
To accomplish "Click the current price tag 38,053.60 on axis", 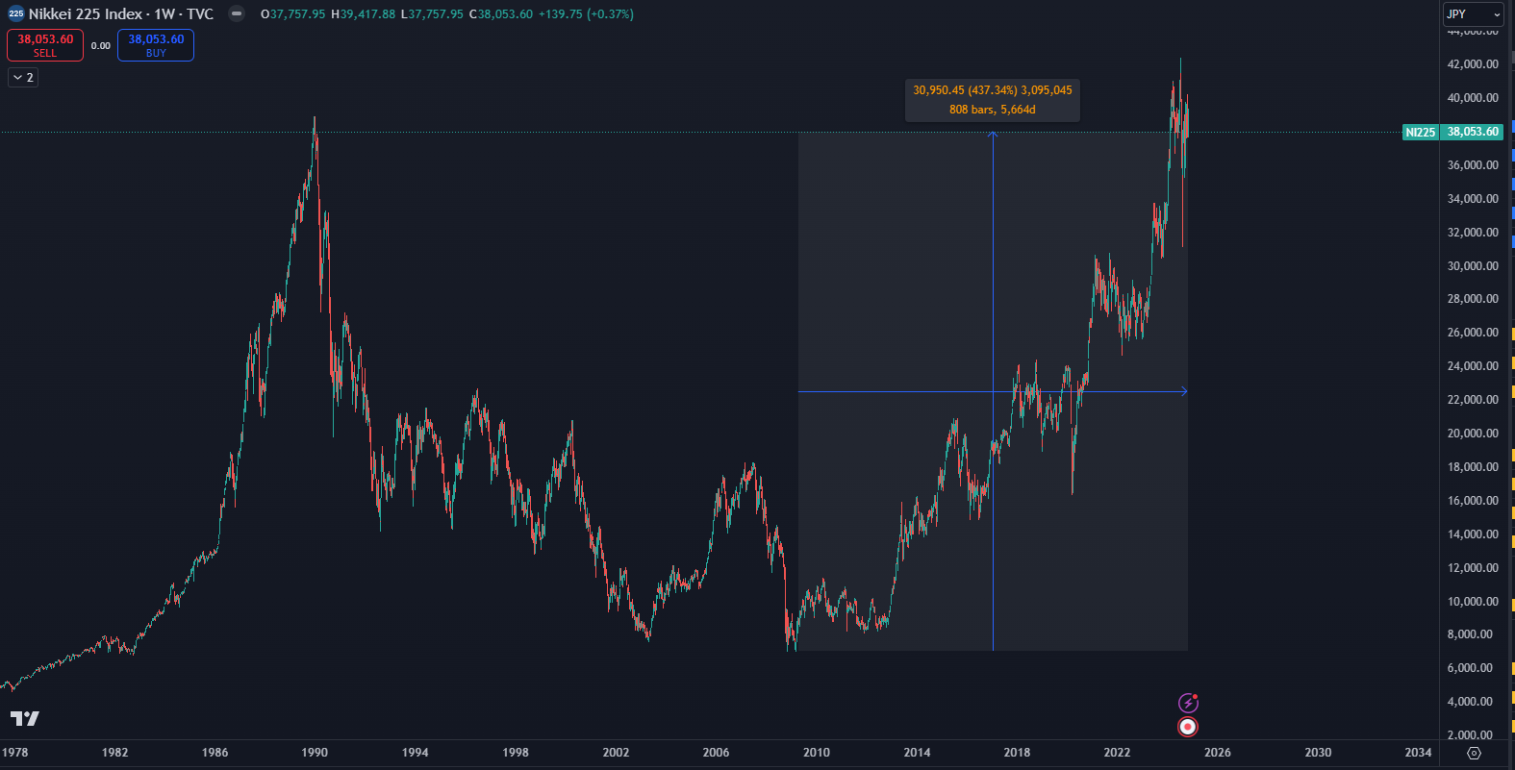I will [1473, 133].
